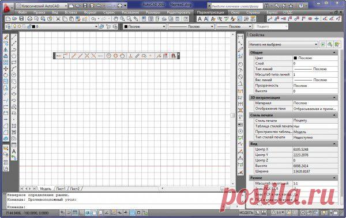The image size is (346, 218).
Task: Open the Рисование menu
Action: pyautogui.click(x=130, y=13)
